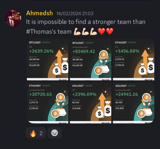Open Ahmedsh's profile avatar
The width and height of the screenshot is (160, 149).
[x=13, y=18]
